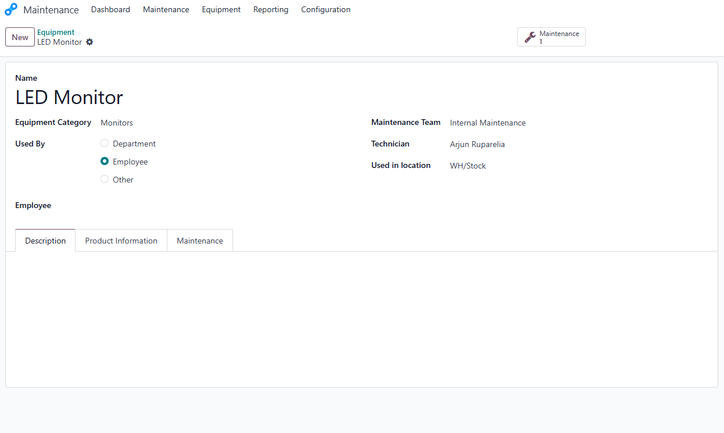This screenshot has width=724, height=433.
Task: Click the wrench icon on Maintenance smart button
Action: [529, 37]
